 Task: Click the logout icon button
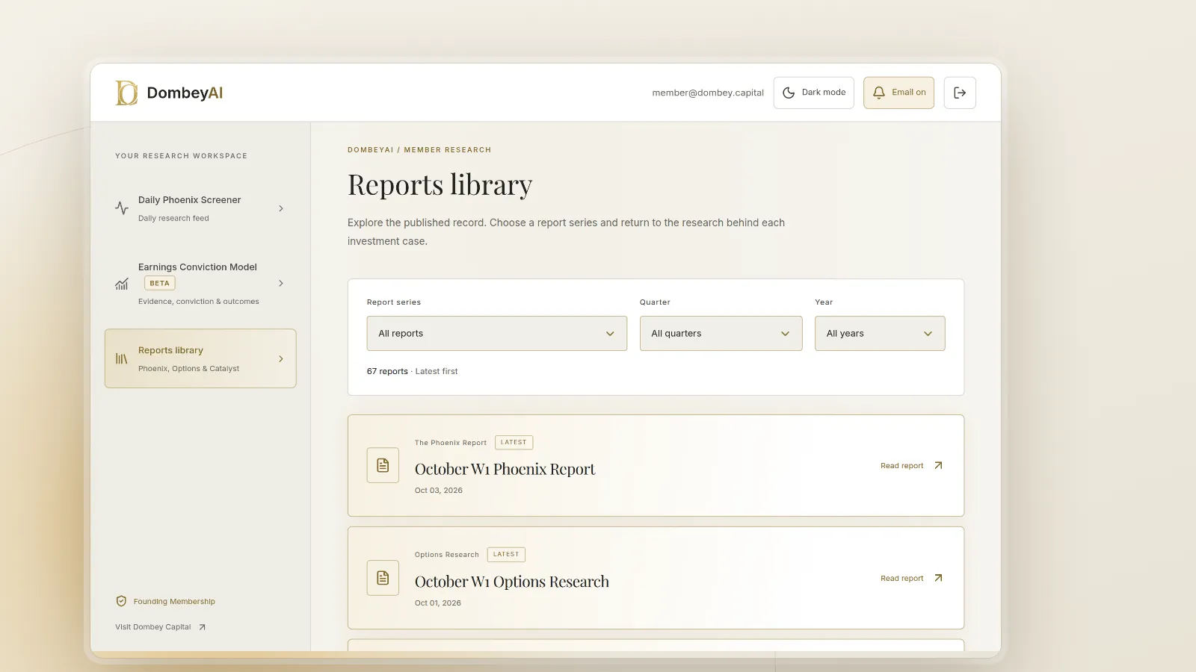coord(960,93)
